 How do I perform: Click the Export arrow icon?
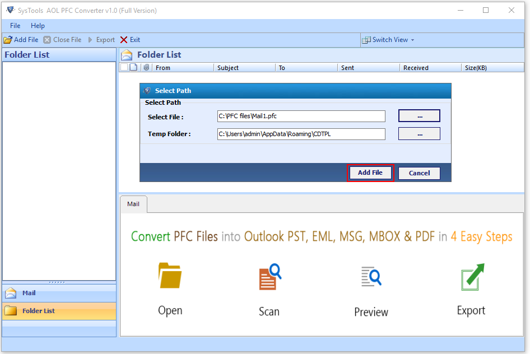[472, 277]
